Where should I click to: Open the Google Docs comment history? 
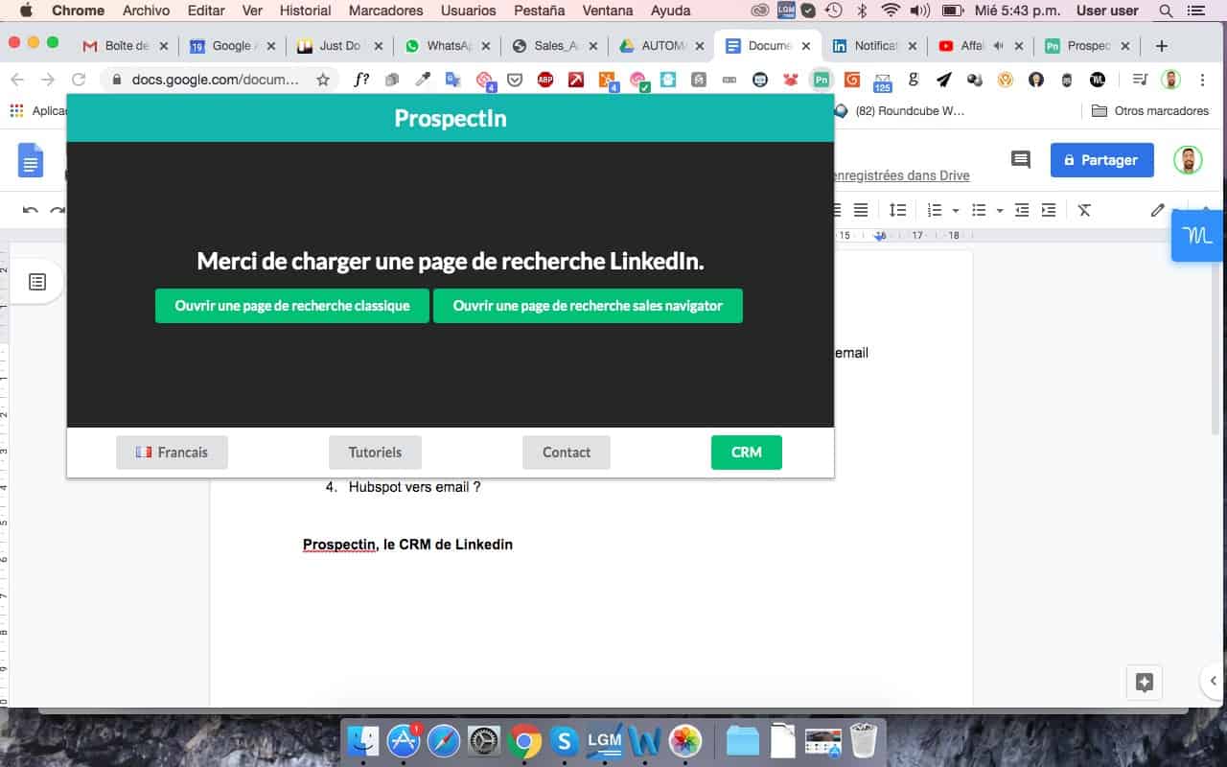1021,160
